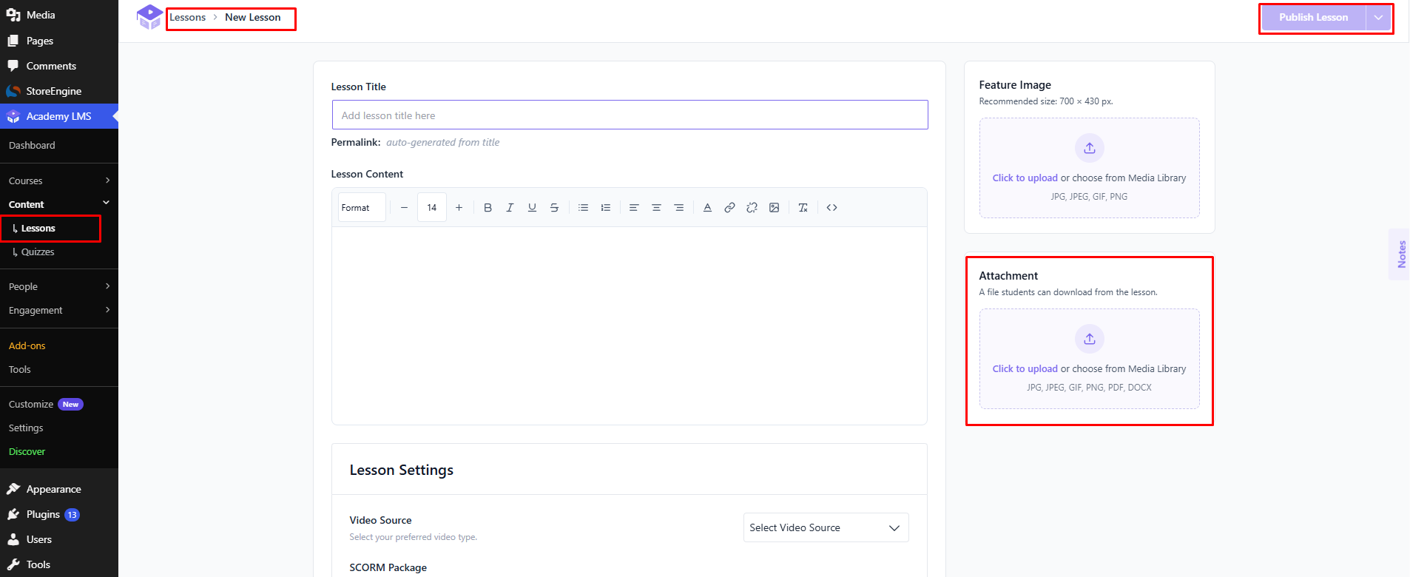1410x577 pixels.
Task: Open Customize with New badge
Action: pos(46,404)
